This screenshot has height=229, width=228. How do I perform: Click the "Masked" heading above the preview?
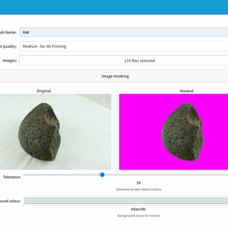point(187,91)
